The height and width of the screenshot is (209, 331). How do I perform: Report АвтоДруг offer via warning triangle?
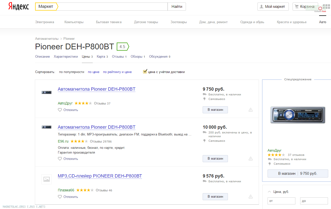pos(251,110)
